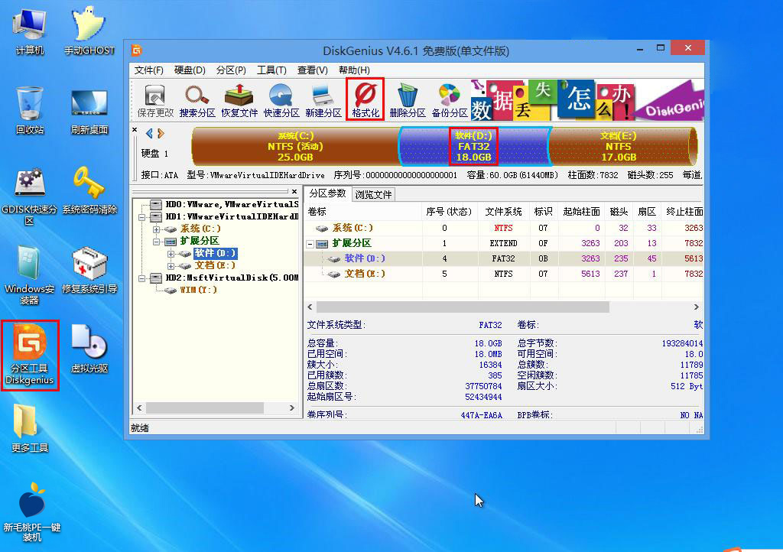The height and width of the screenshot is (552, 783).
Task: Open the 文件(F) menu
Action: (x=149, y=70)
